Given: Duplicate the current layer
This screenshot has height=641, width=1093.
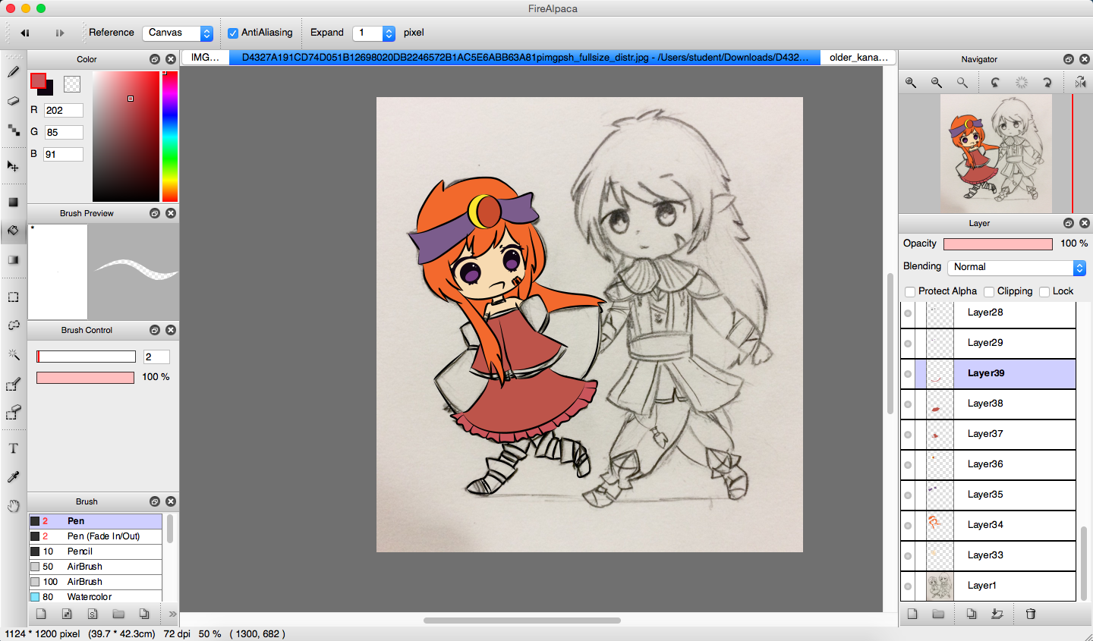Looking at the screenshot, I should pos(972,614).
